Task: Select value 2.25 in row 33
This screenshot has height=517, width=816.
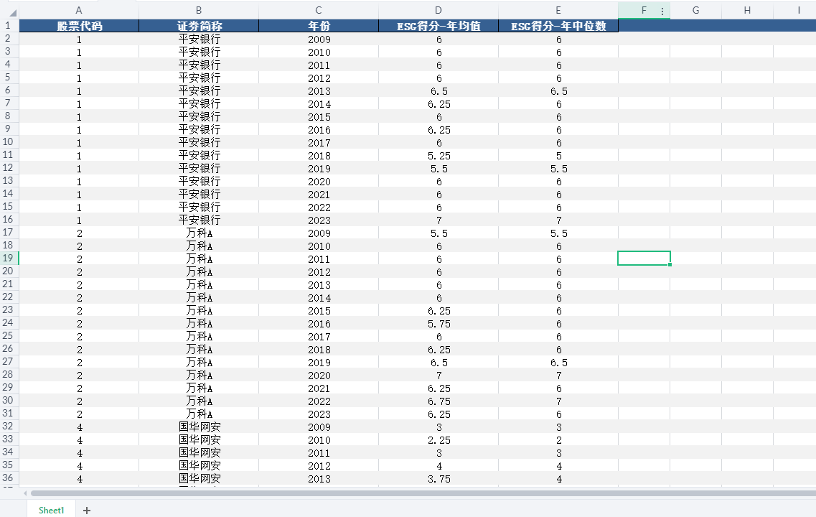Action: pos(439,440)
